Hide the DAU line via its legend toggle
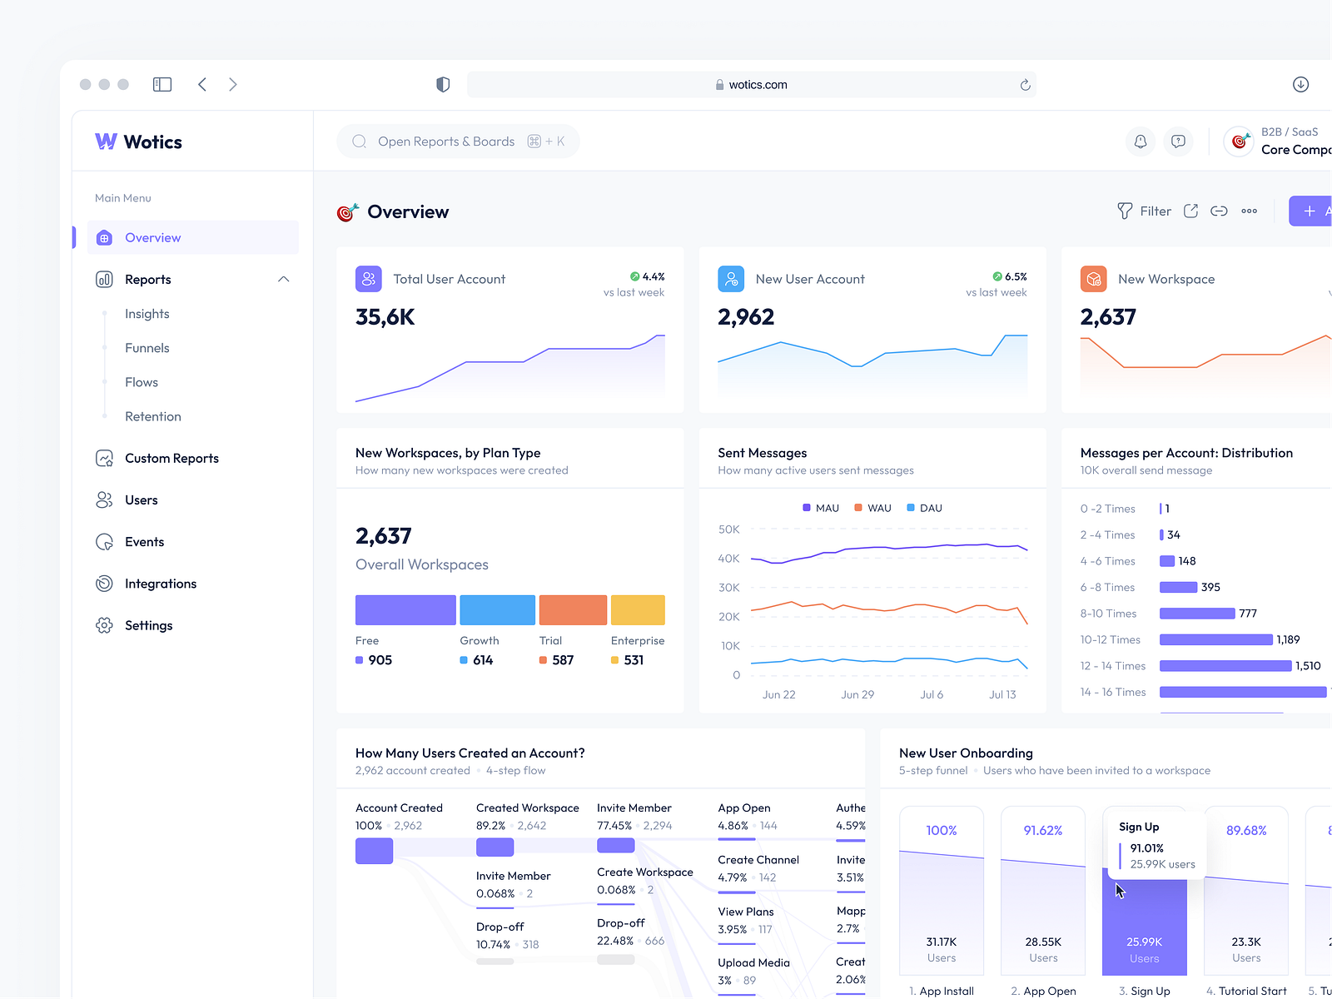Viewport: 1332px width, 999px height. 924,507
